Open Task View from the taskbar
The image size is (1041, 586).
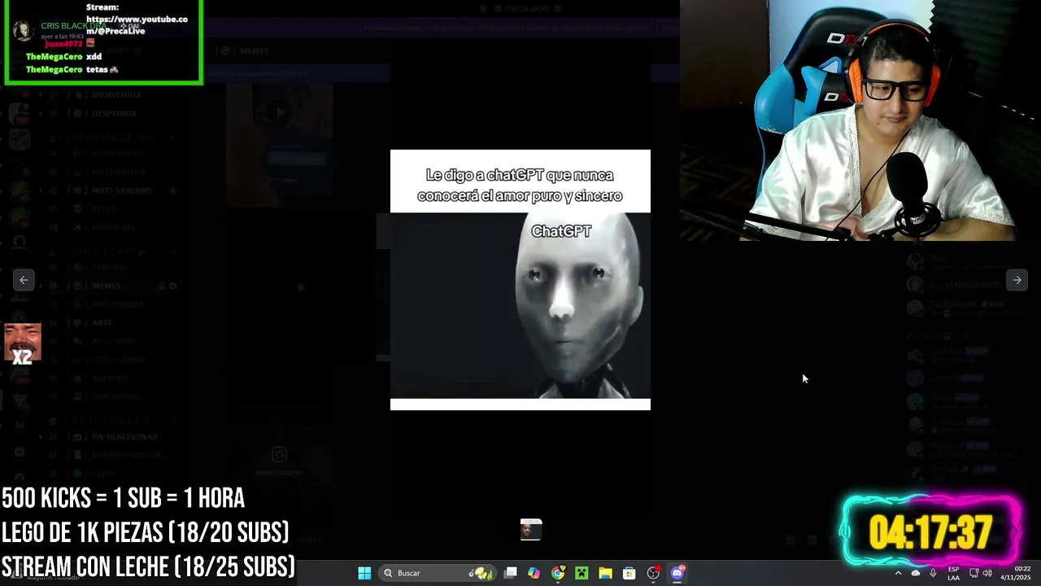click(x=511, y=573)
